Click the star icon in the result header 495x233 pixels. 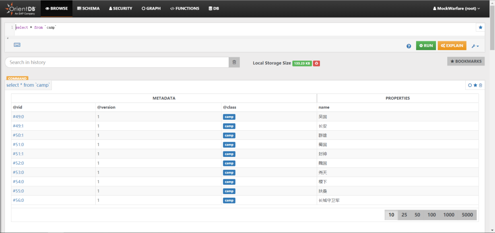click(x=475, y=85)
